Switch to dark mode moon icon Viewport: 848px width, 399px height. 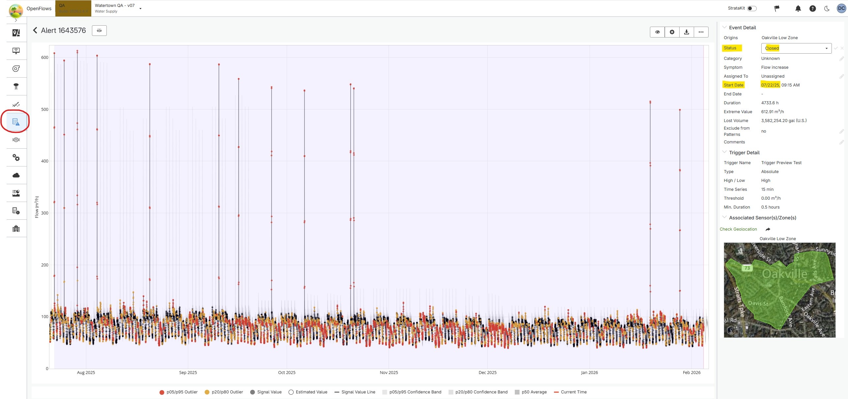point(827,9)
